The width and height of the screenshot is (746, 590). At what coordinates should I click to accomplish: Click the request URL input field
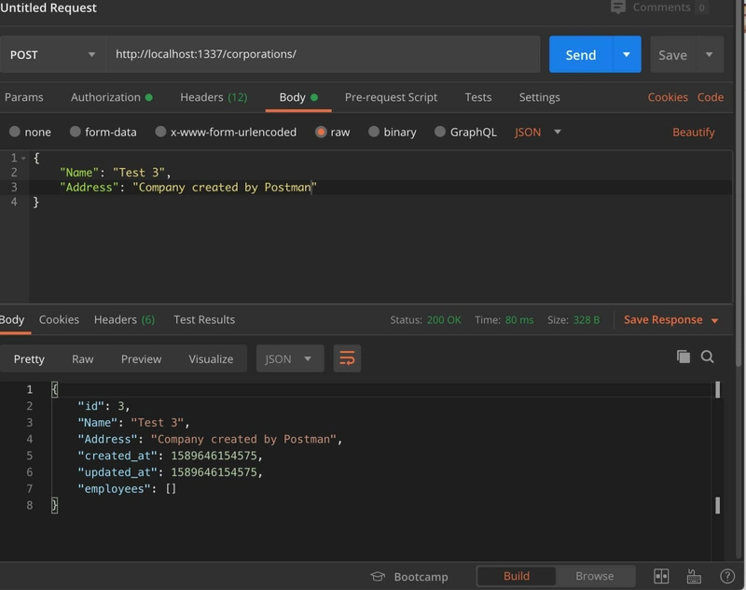323,54
